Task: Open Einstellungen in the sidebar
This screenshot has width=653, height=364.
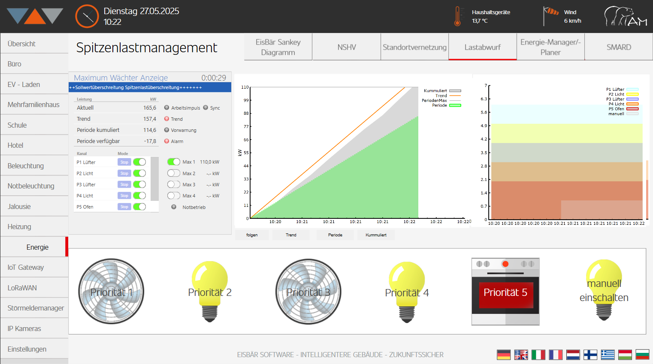Action: [34, 349]
